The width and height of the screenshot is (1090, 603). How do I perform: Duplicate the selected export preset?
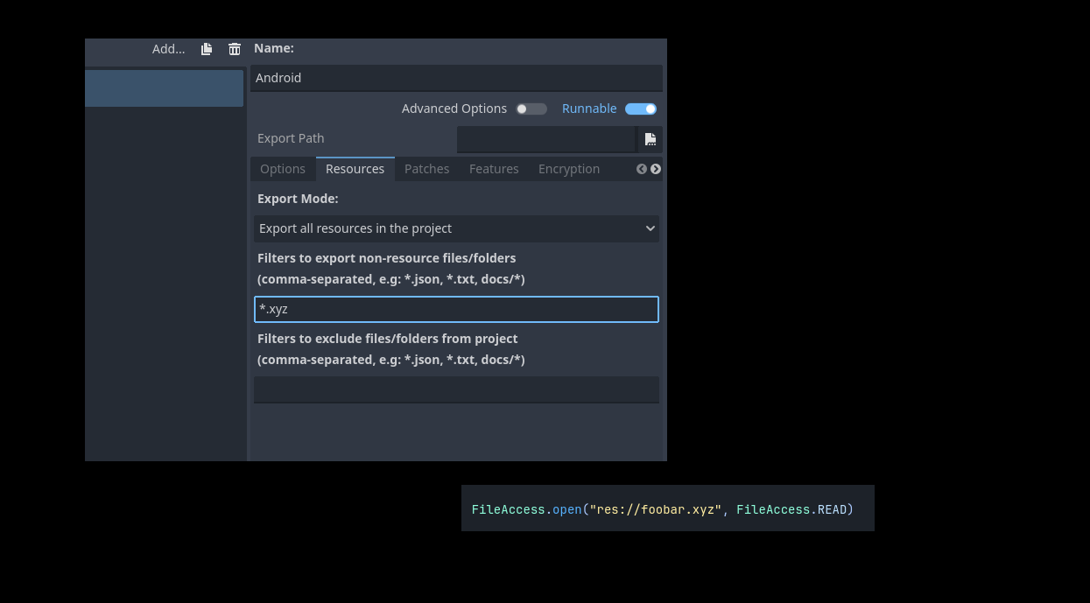(x=207, y=49)
